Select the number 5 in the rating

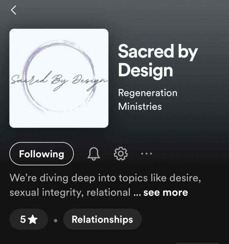[x=23, y=220]
